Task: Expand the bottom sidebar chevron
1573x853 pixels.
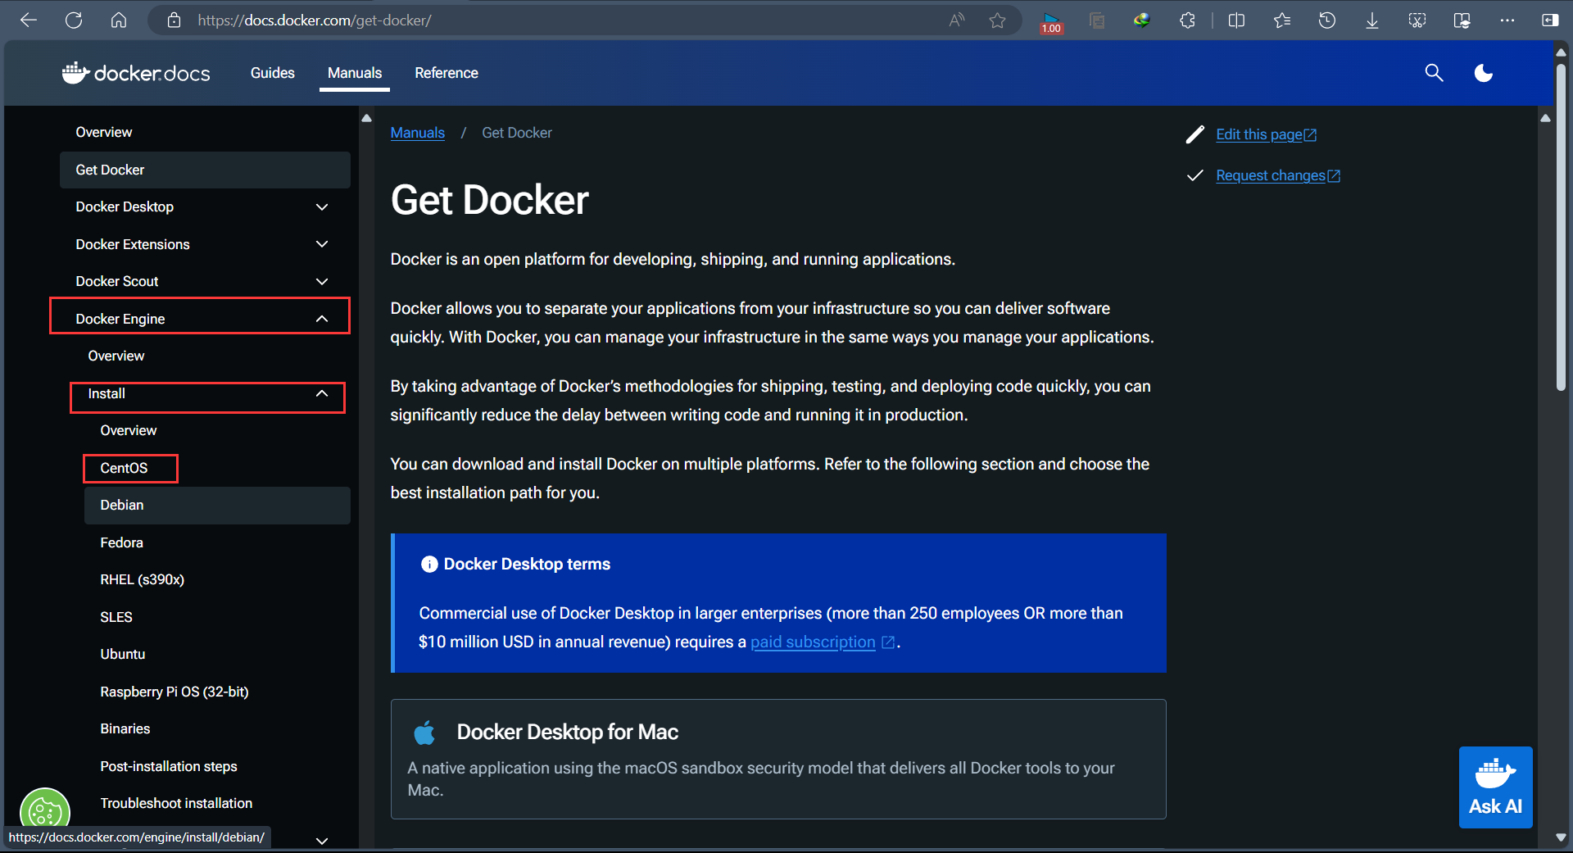Action: click(x=322, y=841)
